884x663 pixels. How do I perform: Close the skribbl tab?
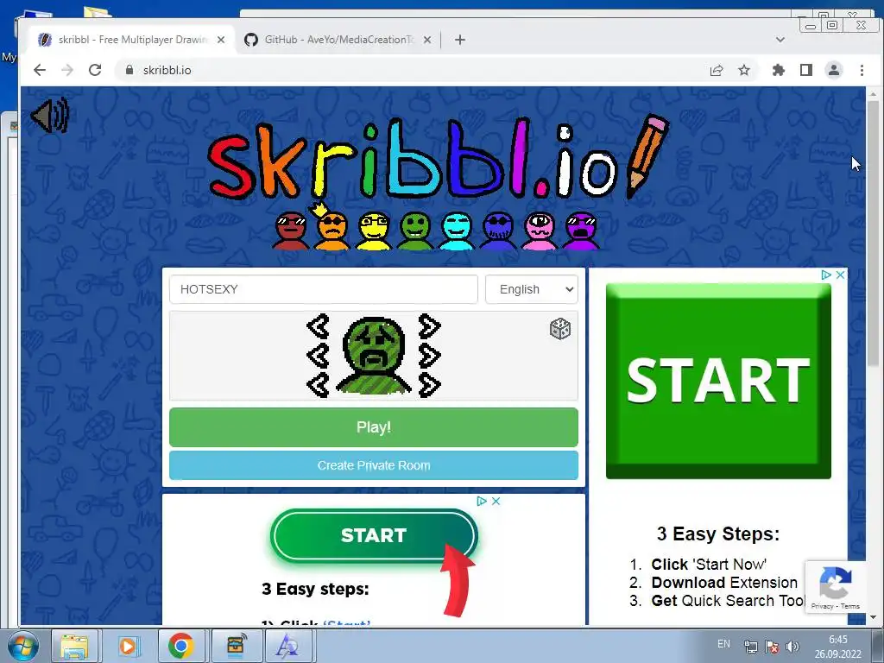tap(221, 40)
